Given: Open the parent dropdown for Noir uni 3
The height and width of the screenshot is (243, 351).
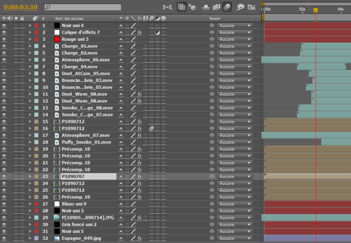Looking at the screenshot, I should tap(234, 211).
